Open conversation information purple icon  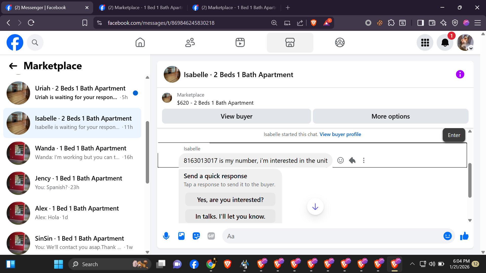tap(460, 74)
